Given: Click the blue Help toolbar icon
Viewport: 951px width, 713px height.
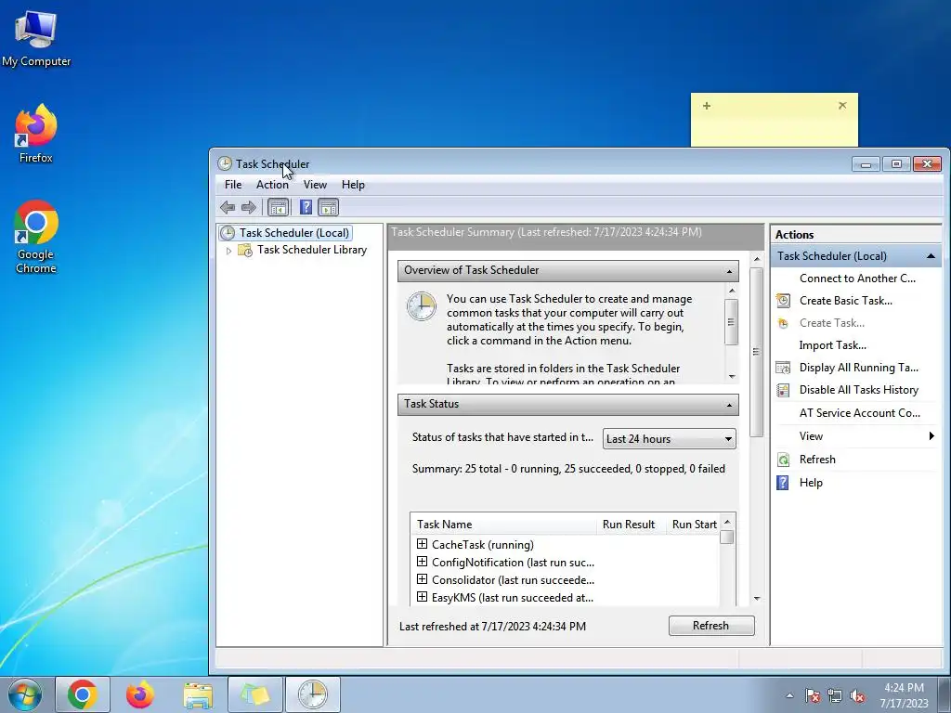Looking at the screenshot, I should [306, 207].
